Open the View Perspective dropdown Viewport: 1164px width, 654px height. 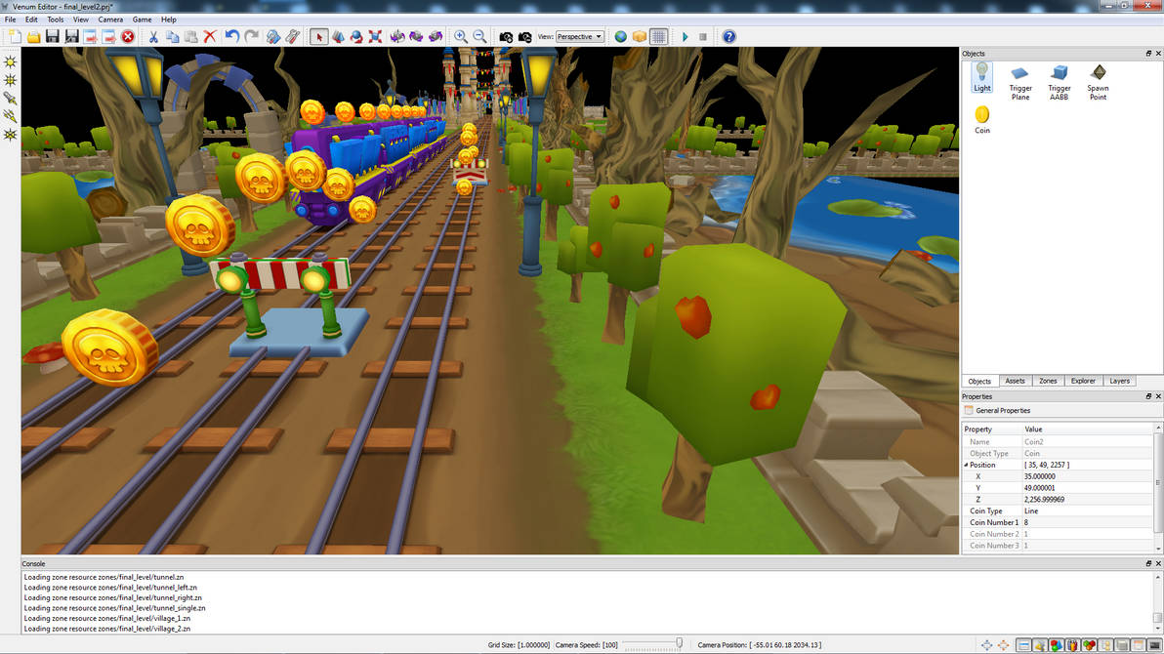[x=580, y=36]
